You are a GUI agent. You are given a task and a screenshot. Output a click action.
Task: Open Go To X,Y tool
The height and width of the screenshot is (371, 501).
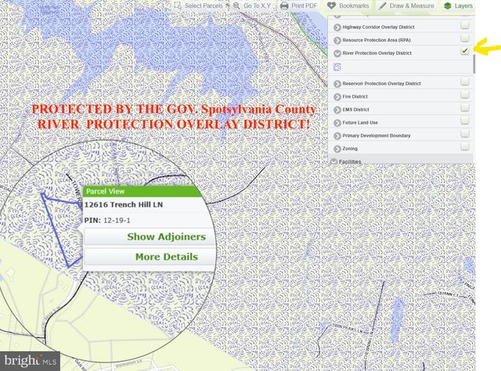click(252, 5)
